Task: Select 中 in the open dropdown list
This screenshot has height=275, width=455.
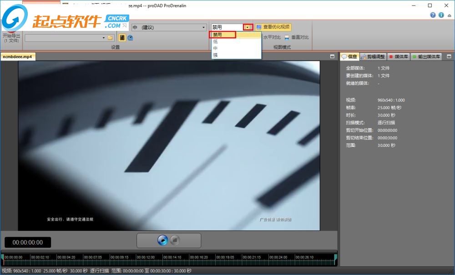Action: [x=216, y=48]
